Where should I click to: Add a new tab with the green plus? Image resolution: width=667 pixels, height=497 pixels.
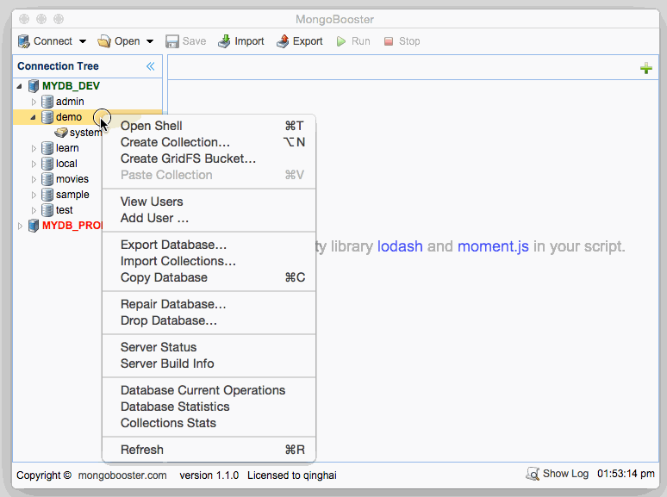pos(646,68)
